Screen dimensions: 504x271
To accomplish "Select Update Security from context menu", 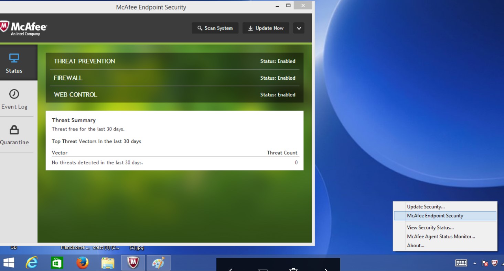I will pyautogui.click(x=426, y=207).
